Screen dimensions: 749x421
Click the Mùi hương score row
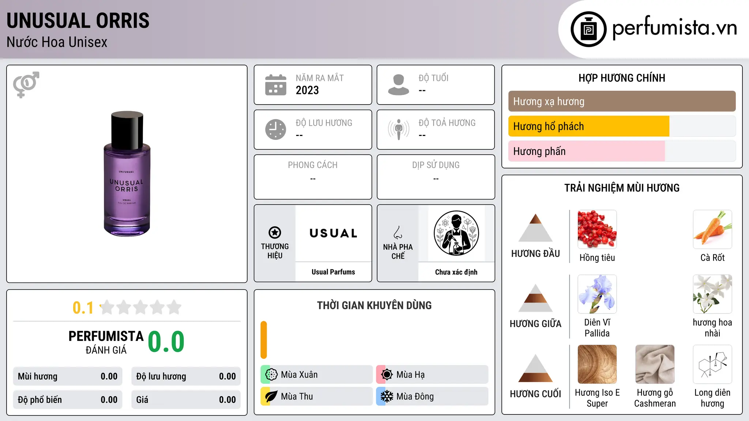click(68, 376)
